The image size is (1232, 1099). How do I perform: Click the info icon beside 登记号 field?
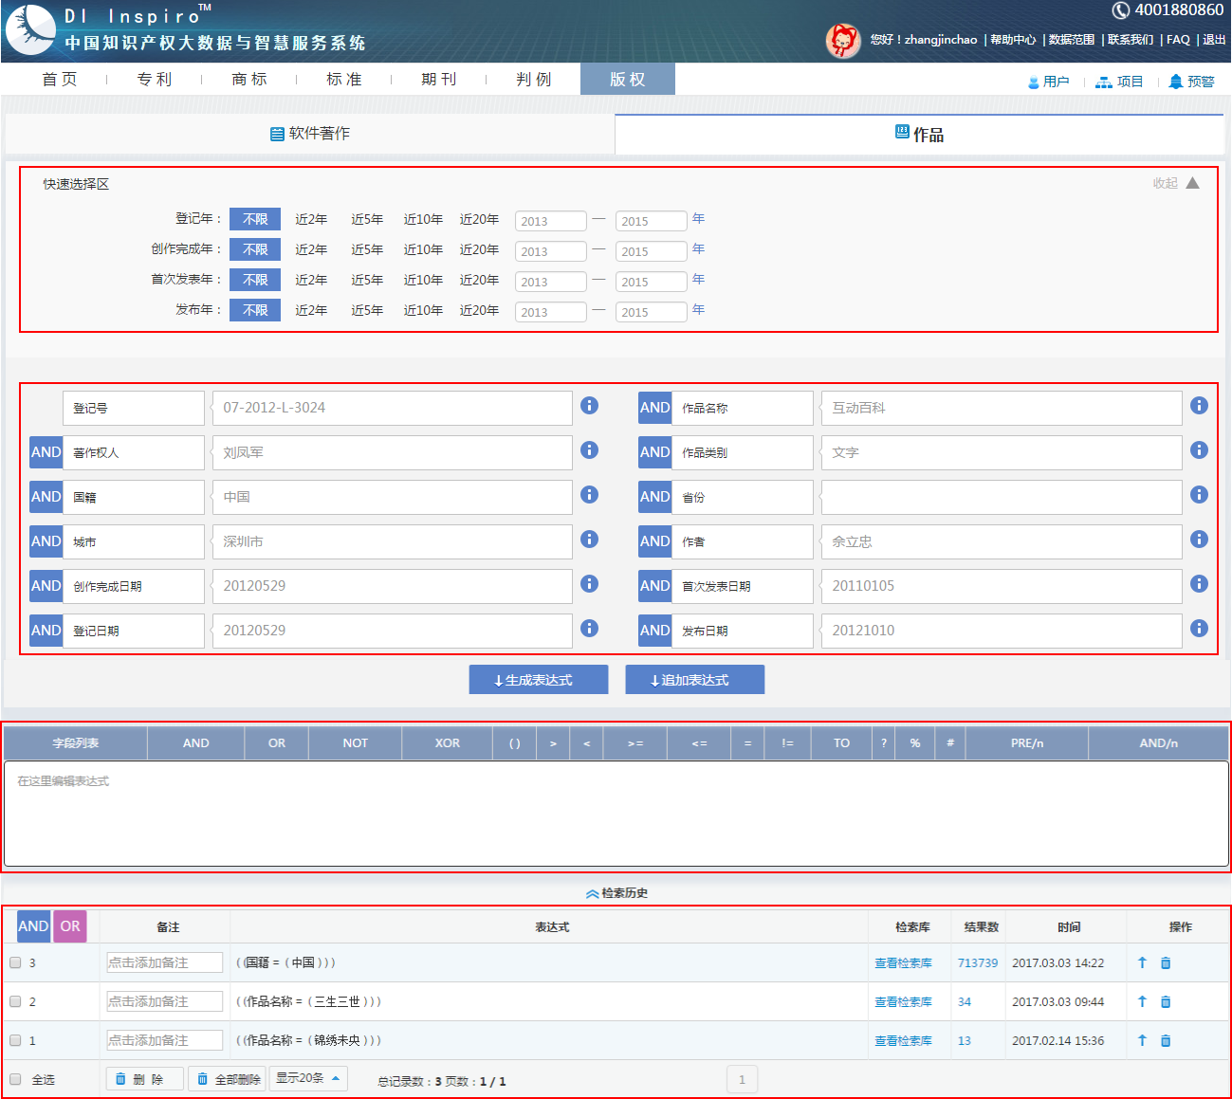(x=589, y=406)
